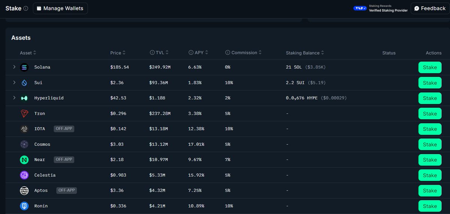Click Stake button for IOTA
Image resolution: width=450 pixels, height=214 pixels.
430,129
